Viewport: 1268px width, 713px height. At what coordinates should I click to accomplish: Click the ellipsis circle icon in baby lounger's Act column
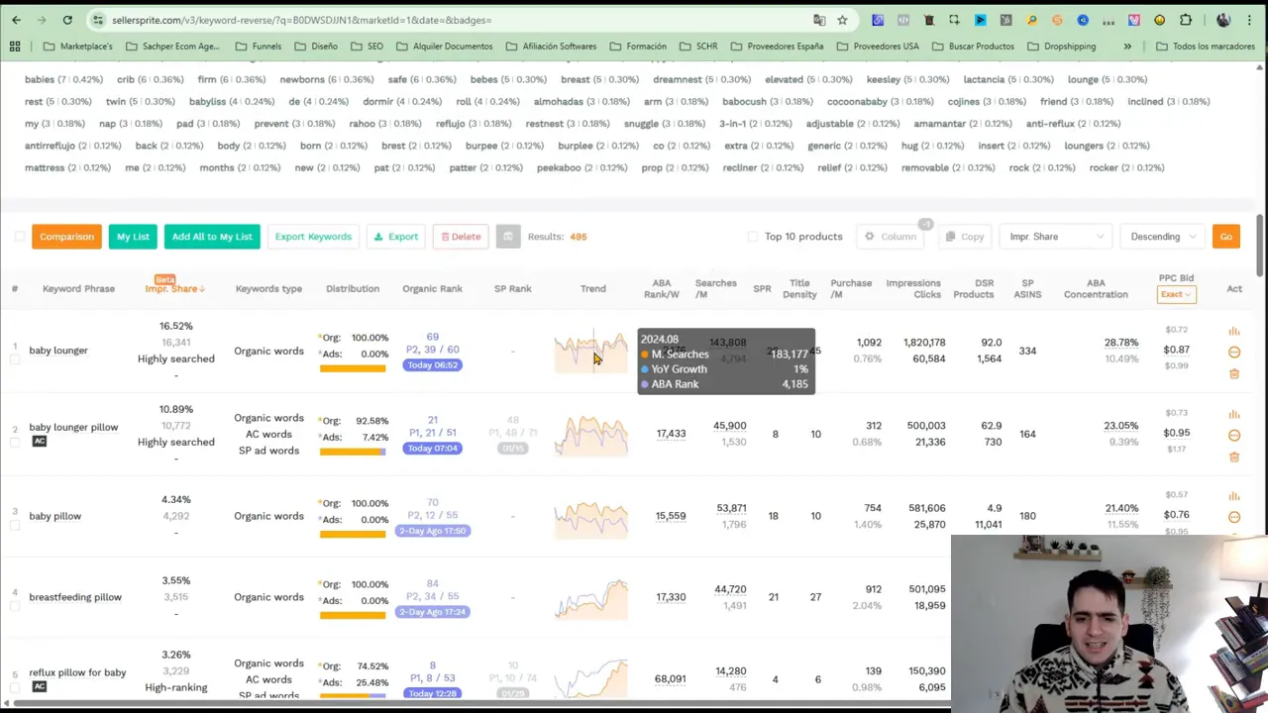tap(1233, 351)
